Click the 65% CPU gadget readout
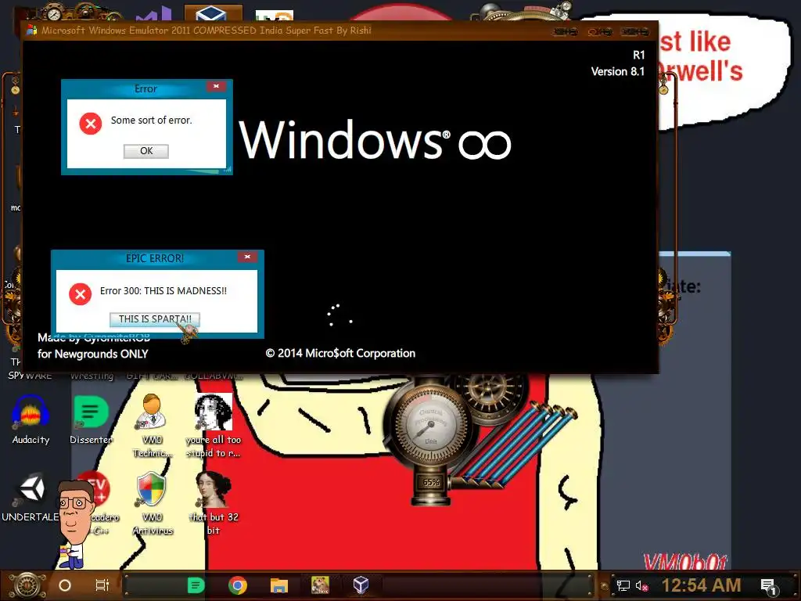801x601 pixels. coord(431,482)
